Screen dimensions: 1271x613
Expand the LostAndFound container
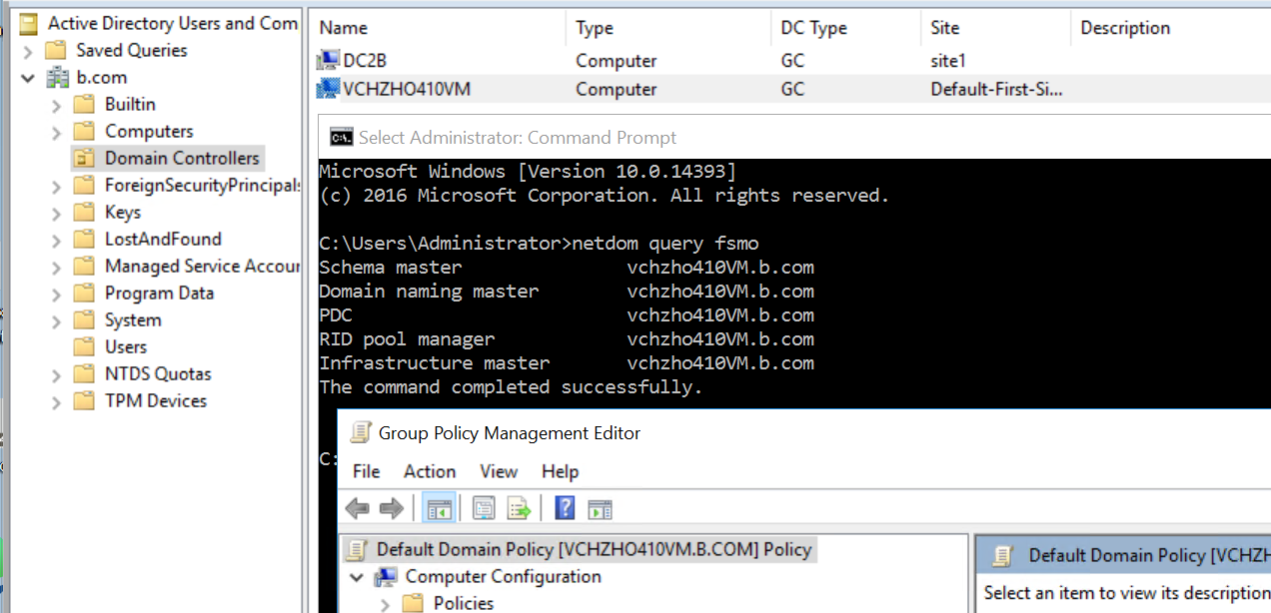[x=57, y=240]
